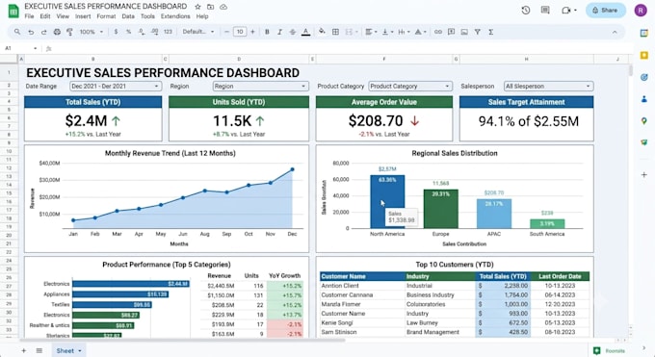The height and width of the screenshot is (357, 655).
Task: Open the Default font dropdown
Action: (x=198, y=32)
